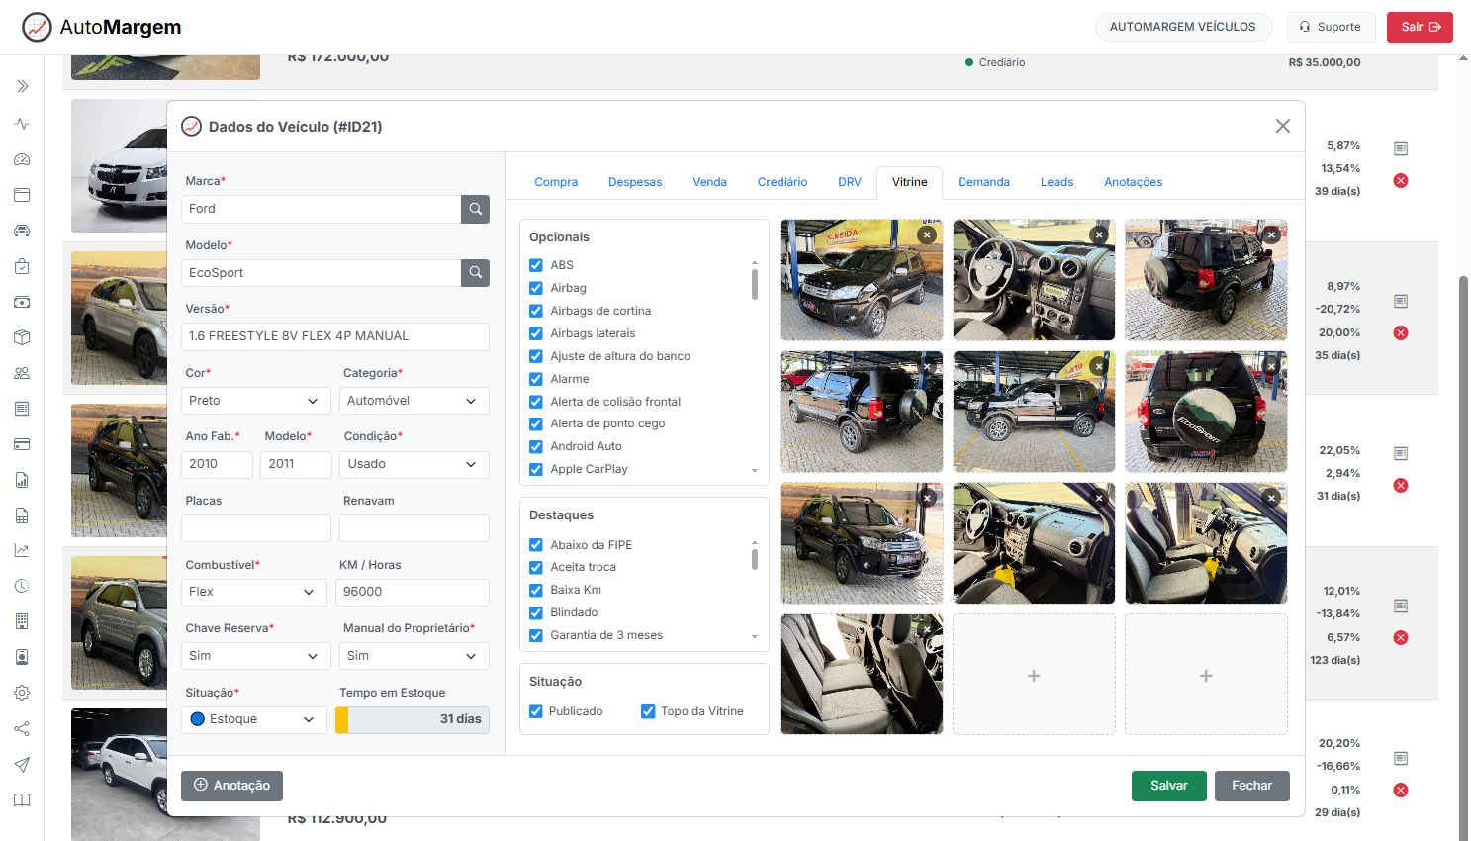Click the KM / Horas input field
The image size is (1471, 841).
tap(414, 592)
